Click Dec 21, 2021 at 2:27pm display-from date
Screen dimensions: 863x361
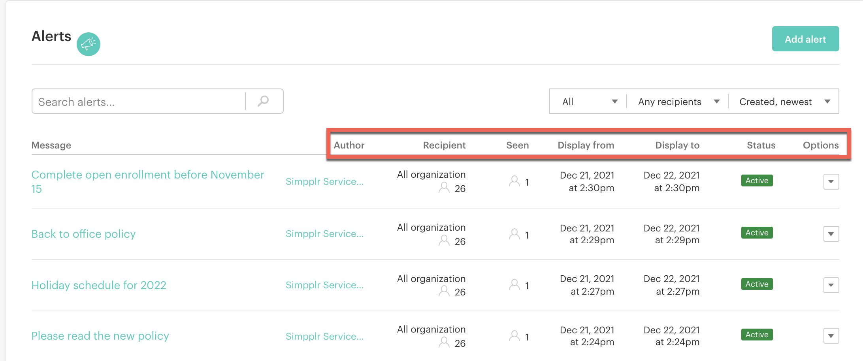coord(587,285)
